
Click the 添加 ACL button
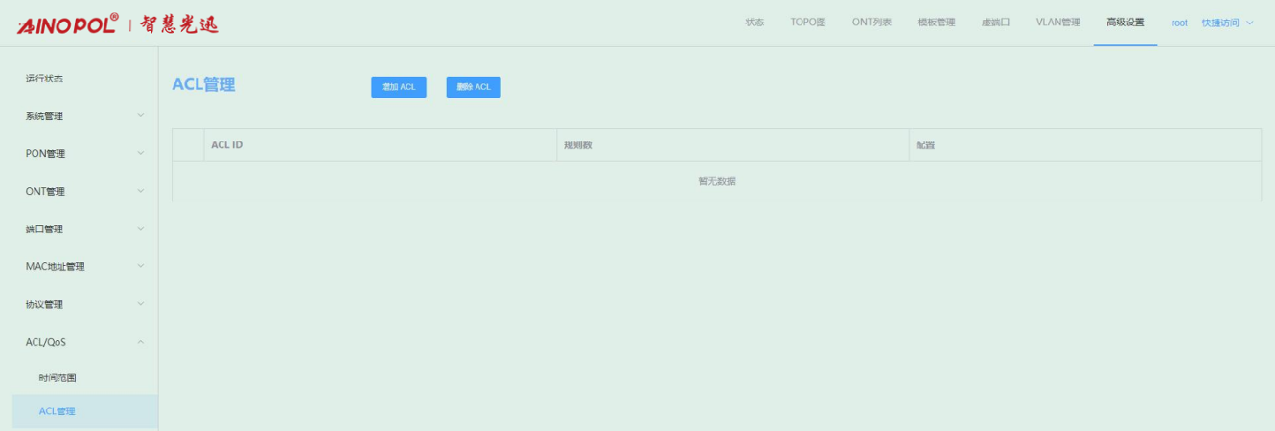[398, 87]
